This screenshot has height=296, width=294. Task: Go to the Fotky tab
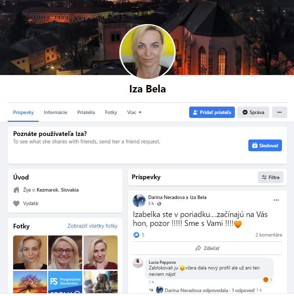(111, 112)
